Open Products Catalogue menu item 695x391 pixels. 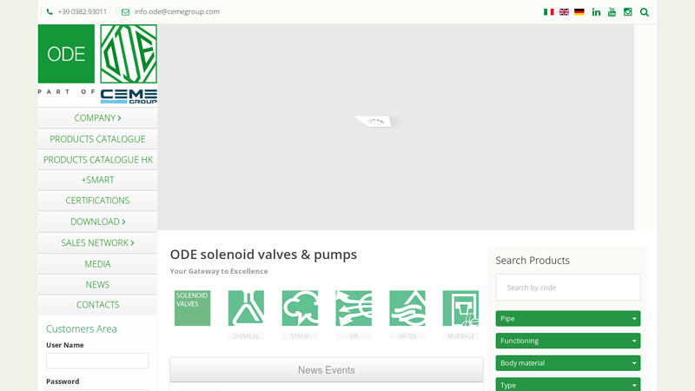tap(97, 139)
